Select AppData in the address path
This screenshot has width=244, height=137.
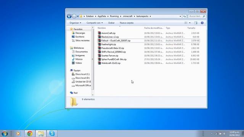tap(102, 16)
